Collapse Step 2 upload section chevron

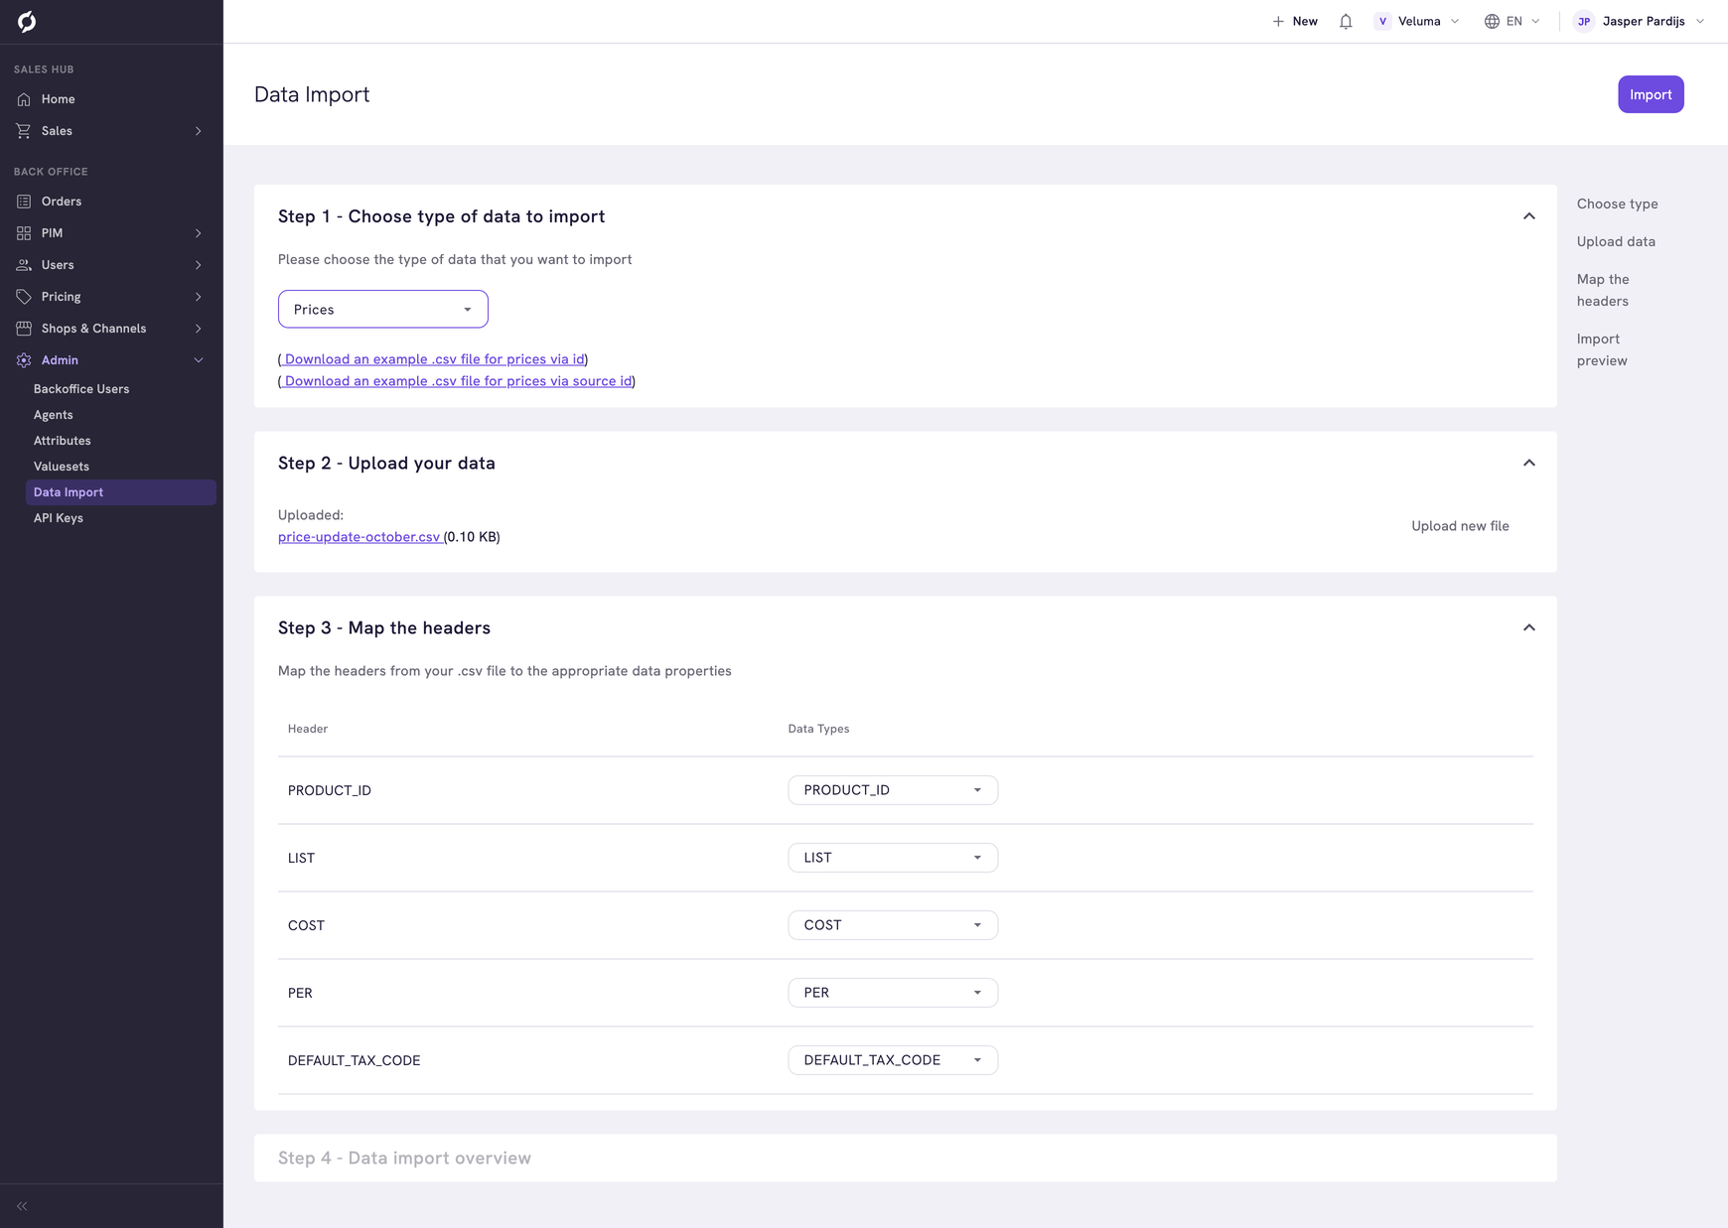tap(1529, 463)
